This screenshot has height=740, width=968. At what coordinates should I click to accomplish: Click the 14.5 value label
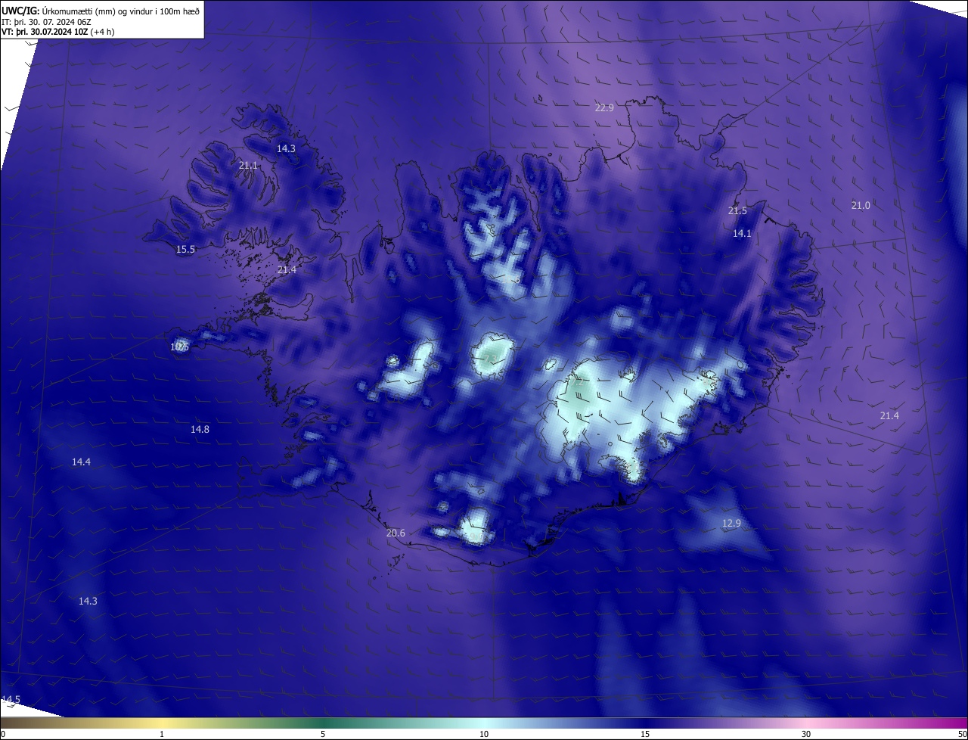point(11,699)
